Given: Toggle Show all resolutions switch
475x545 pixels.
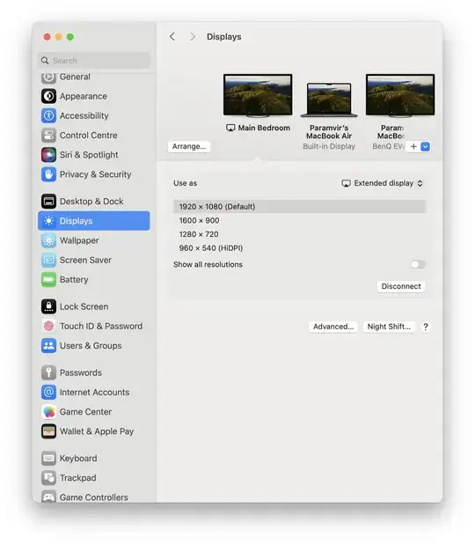Looking at the screenshot, I should (418, 264).
